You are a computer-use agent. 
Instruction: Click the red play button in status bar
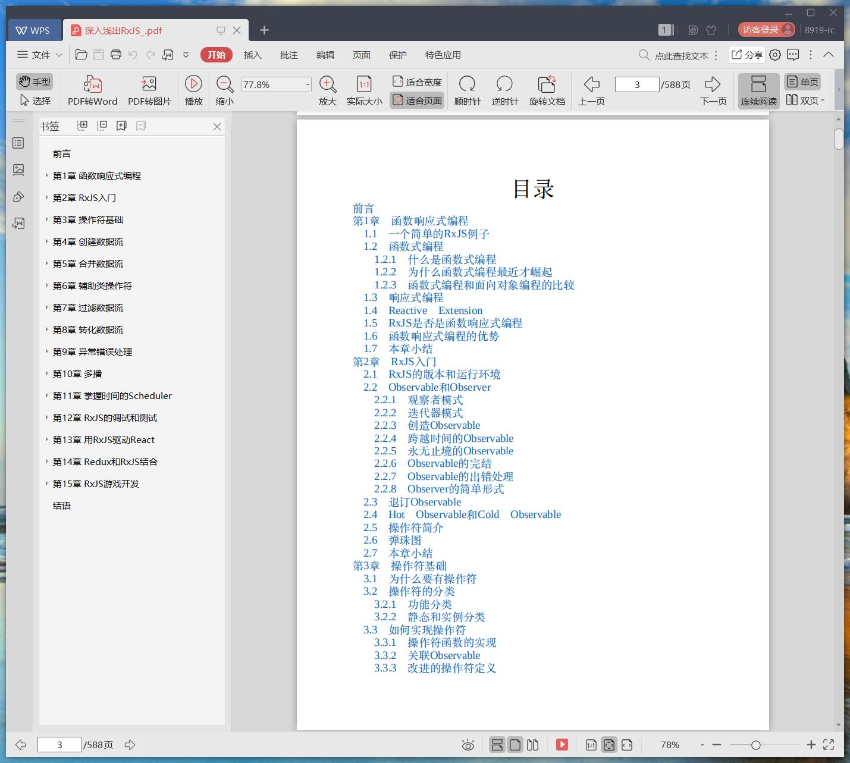(x=562, y=745)
